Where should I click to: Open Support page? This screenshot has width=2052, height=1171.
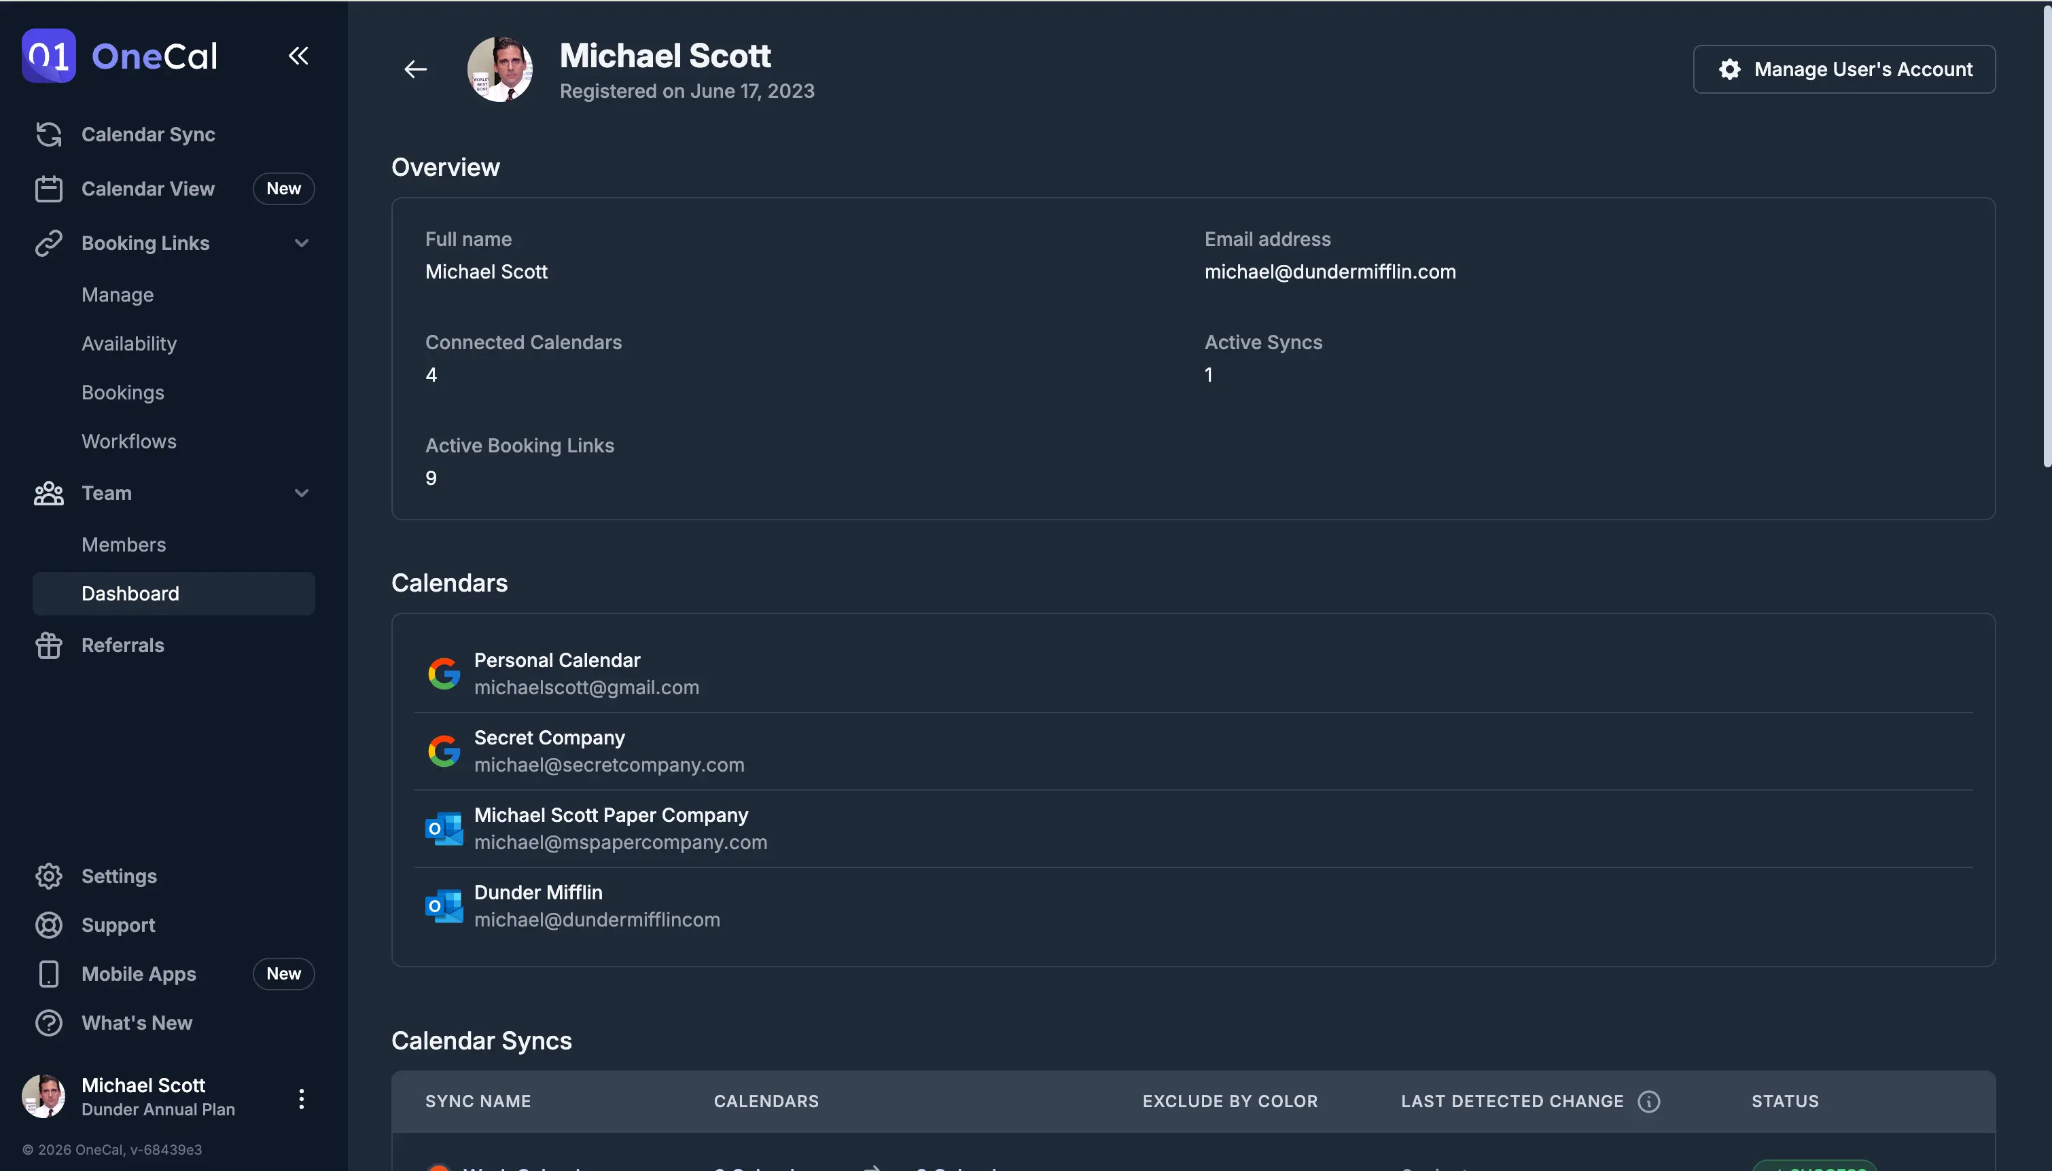[x=118, y=925]
